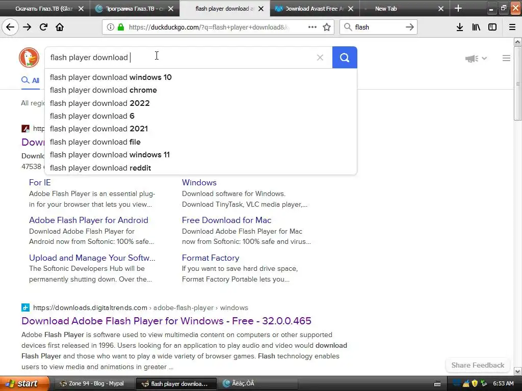522x391 pixels.
Task: Open Upload and Manage Your Softw... link
Action: [x=92, y=258]
